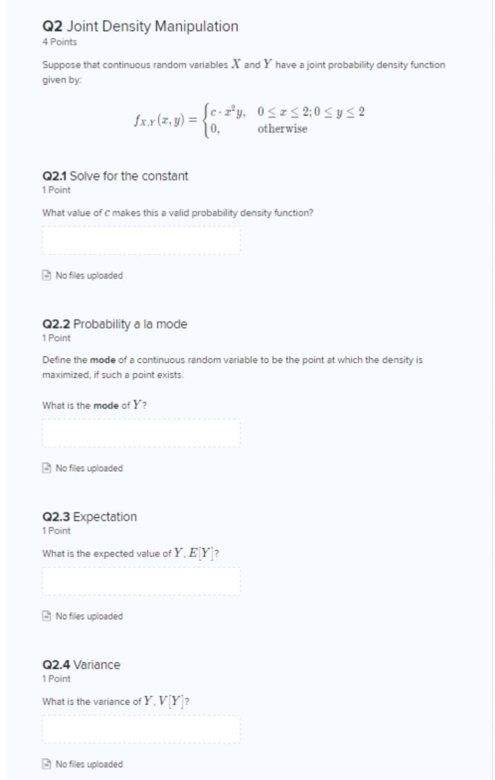Click the file icon under Q2.2 Probability a la mode
The image size is (495, 780).
tap(46, 468)
